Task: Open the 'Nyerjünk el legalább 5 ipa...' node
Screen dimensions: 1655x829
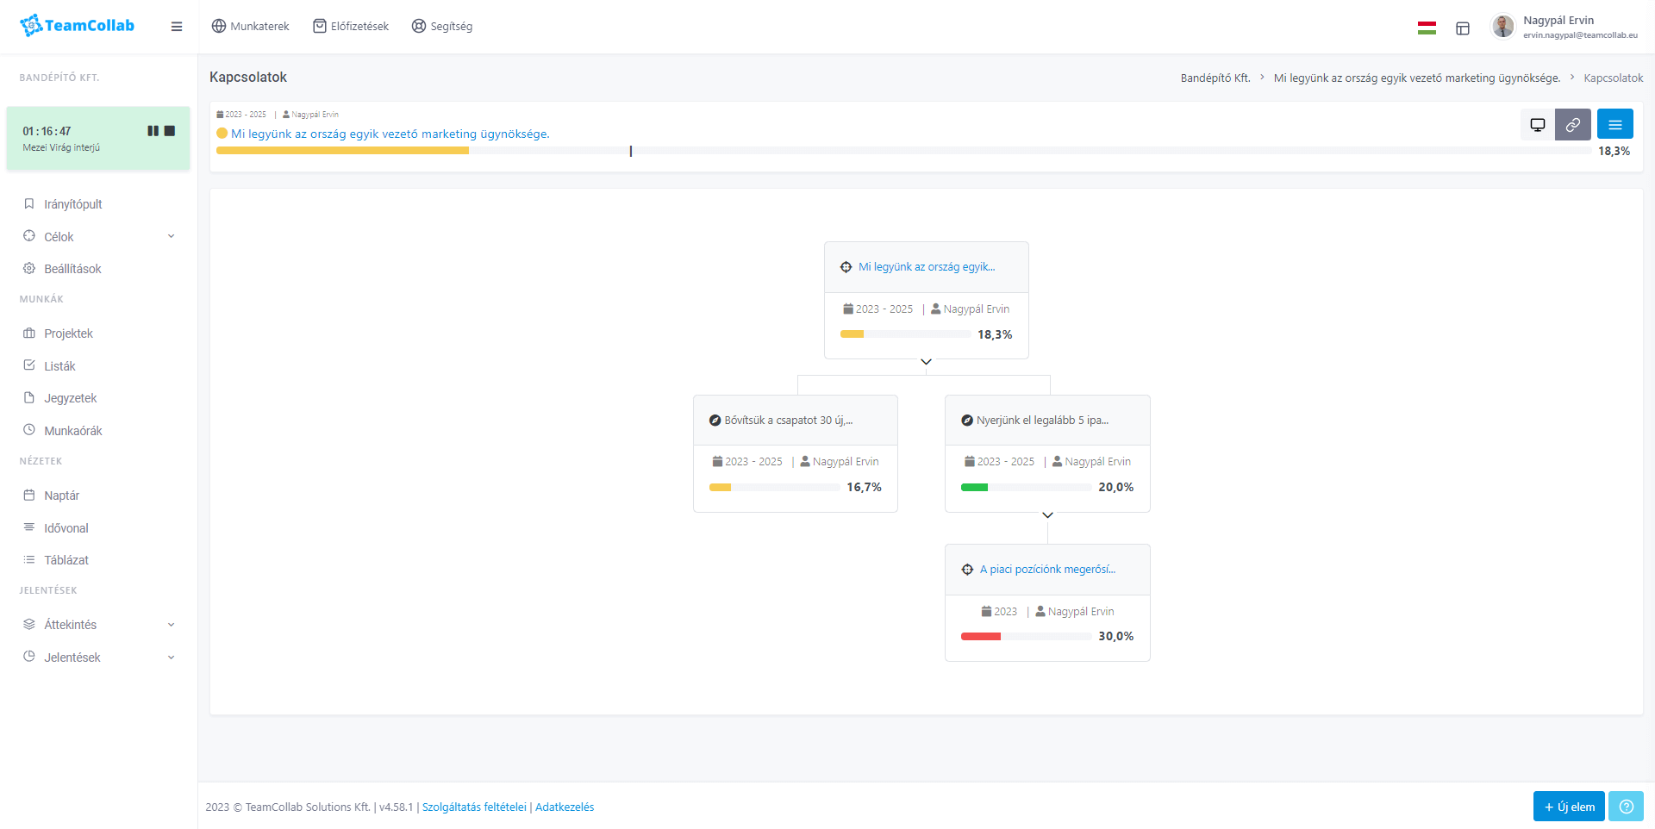Action: coord(1042,421)
